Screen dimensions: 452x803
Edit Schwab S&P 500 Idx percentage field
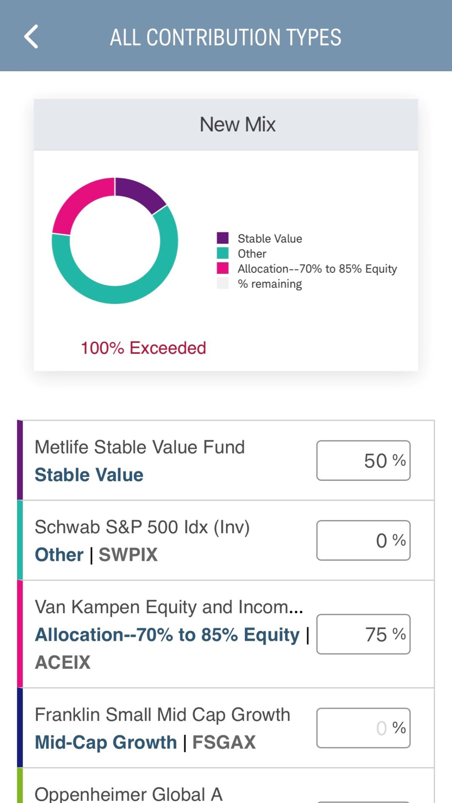tap(363, 541)
